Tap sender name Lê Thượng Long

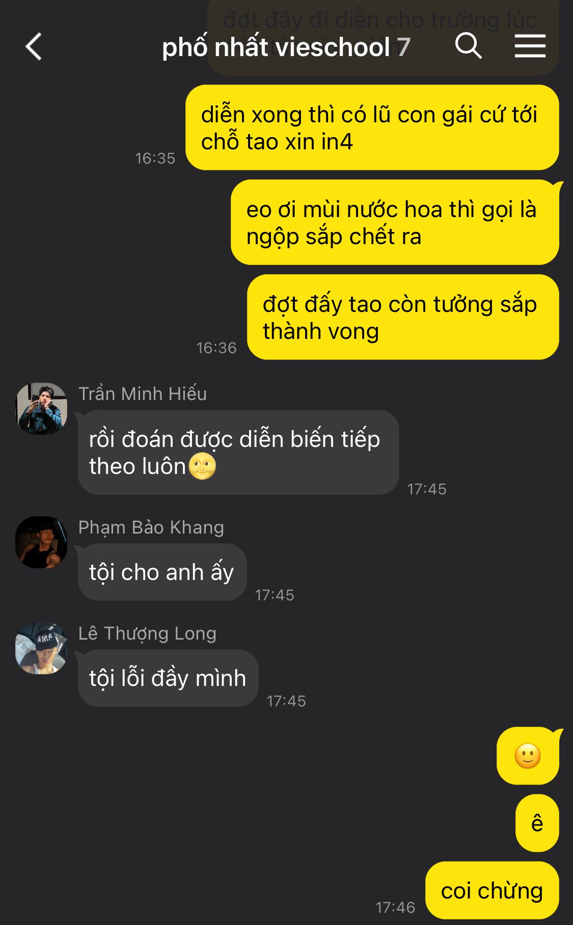point(147,633)
